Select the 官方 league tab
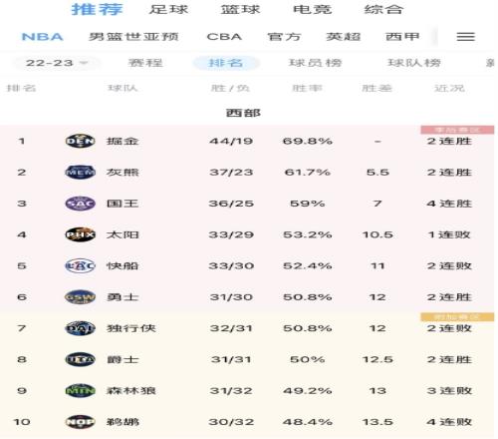 coord(284,37)
